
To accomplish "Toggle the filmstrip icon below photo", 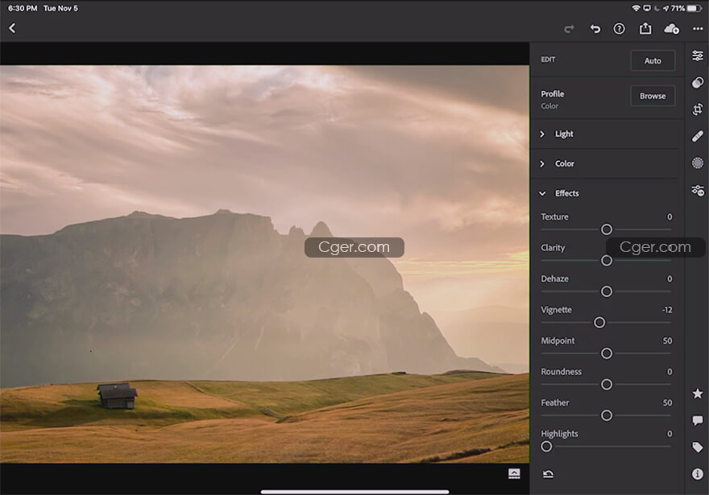I will [514, 473].
